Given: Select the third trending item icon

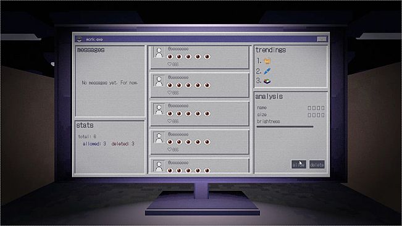Looking at the screenshot, I should pos(267,82).
